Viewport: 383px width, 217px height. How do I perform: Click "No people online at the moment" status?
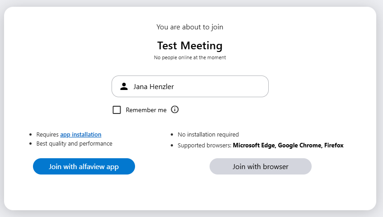(x=190, y=58)
